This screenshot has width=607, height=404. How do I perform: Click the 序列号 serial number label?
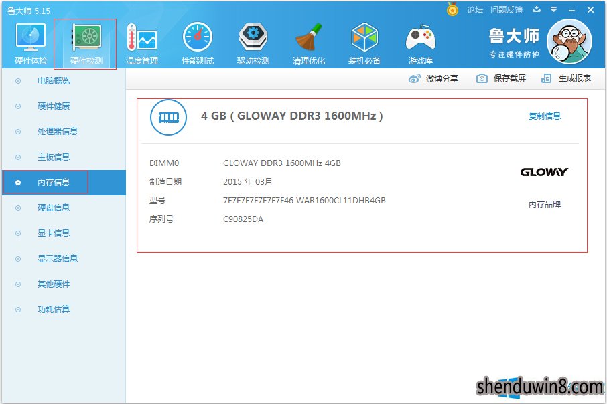tap(161, 219)
